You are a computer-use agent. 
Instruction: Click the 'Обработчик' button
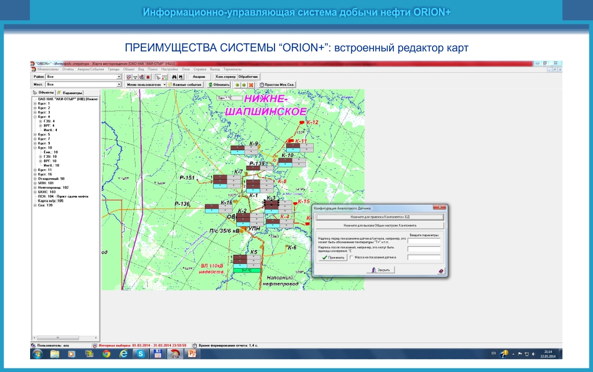pyautogui.click(x=248, y=77)
